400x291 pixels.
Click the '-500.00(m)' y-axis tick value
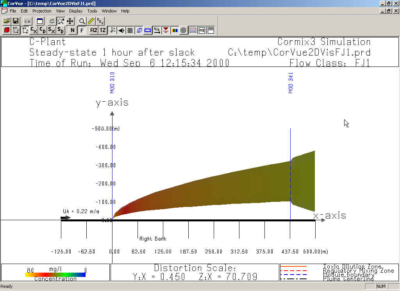tap(105, 129)
